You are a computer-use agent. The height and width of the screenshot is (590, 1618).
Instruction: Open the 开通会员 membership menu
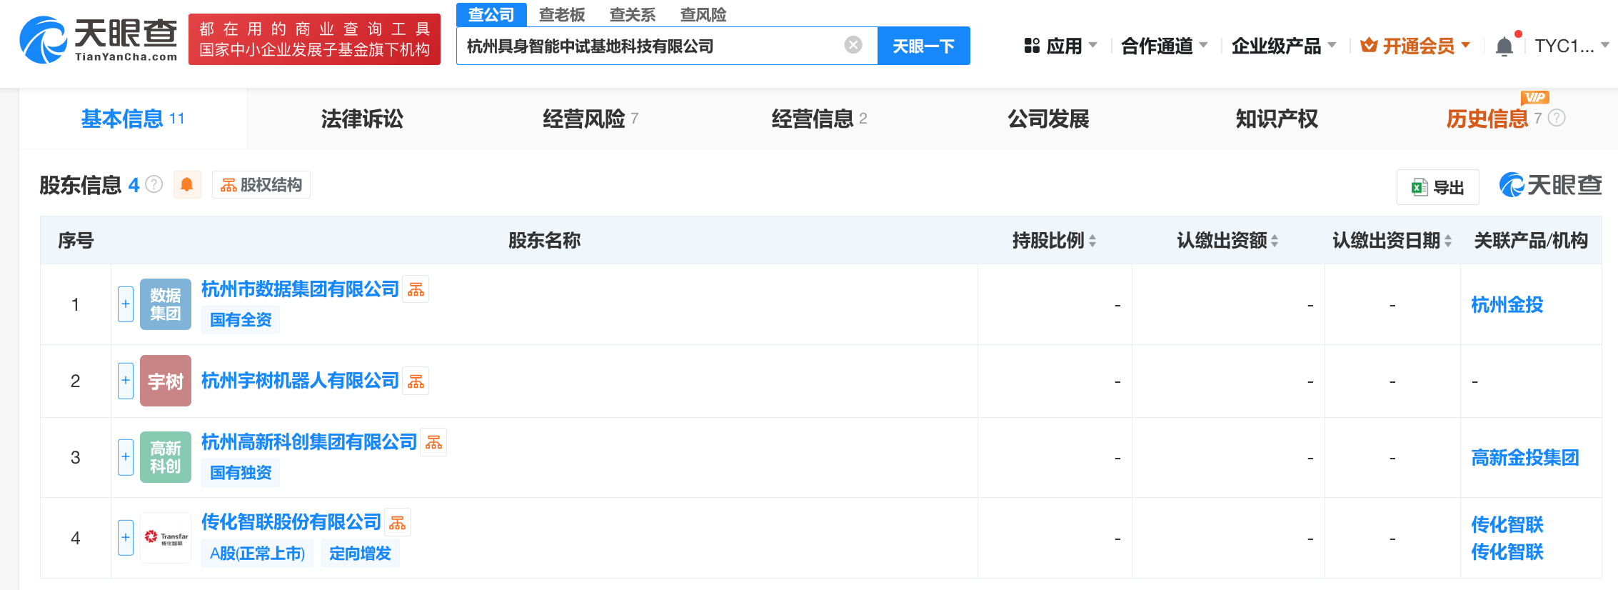tap(1415, 46)
